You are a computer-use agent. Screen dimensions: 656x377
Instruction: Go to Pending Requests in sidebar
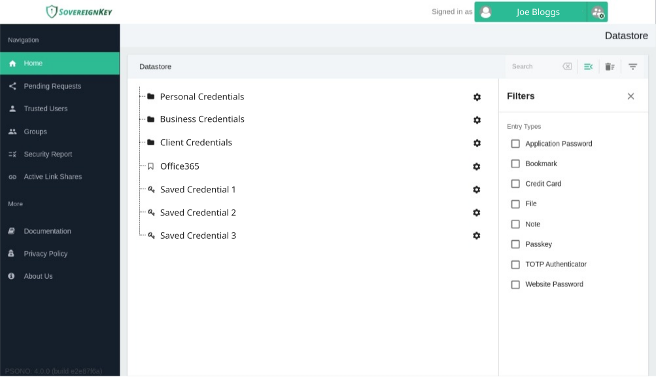coord(52,86)
